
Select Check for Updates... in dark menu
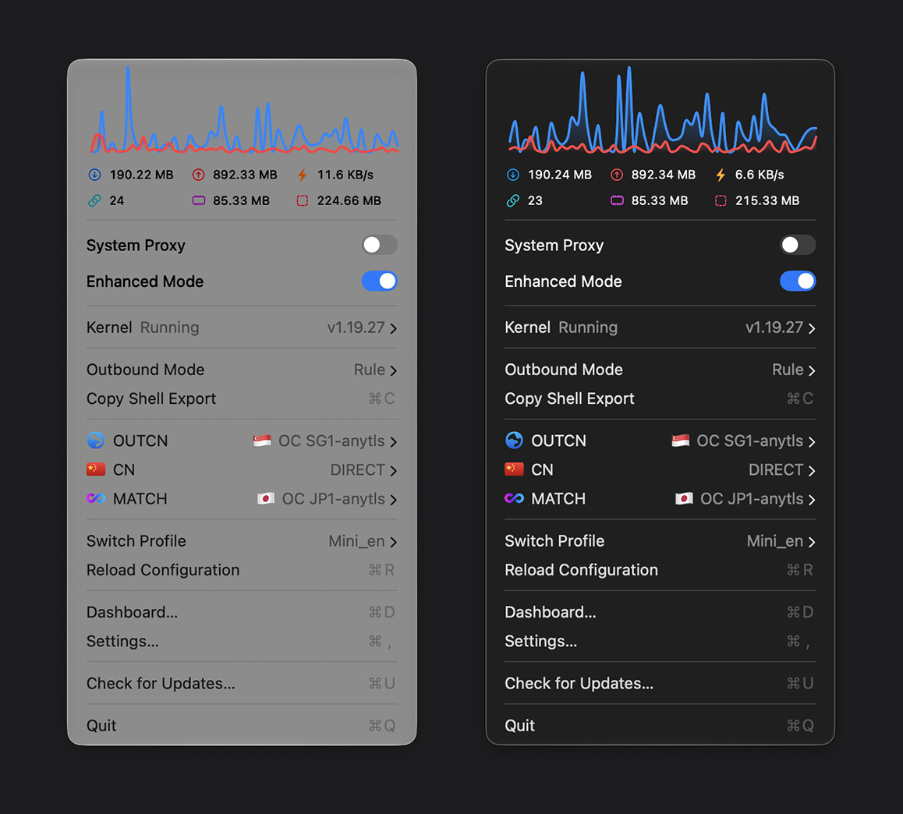coord(660,683)
